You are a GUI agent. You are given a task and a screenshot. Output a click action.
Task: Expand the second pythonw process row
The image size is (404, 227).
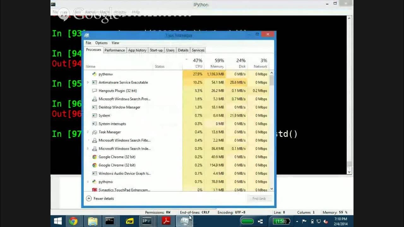coord(88,182)
